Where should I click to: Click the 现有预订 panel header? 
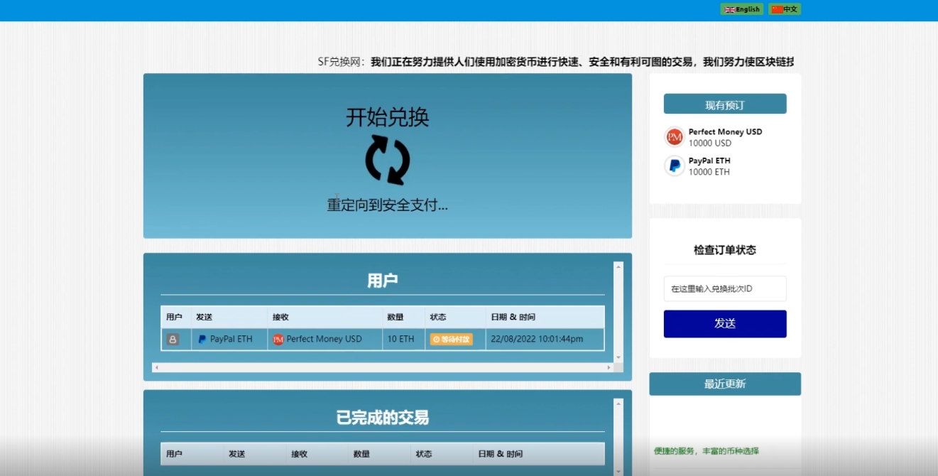(x=724, y=104)
